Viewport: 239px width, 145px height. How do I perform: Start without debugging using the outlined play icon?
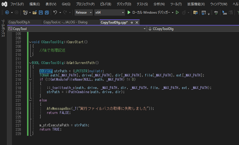(177, 12)
